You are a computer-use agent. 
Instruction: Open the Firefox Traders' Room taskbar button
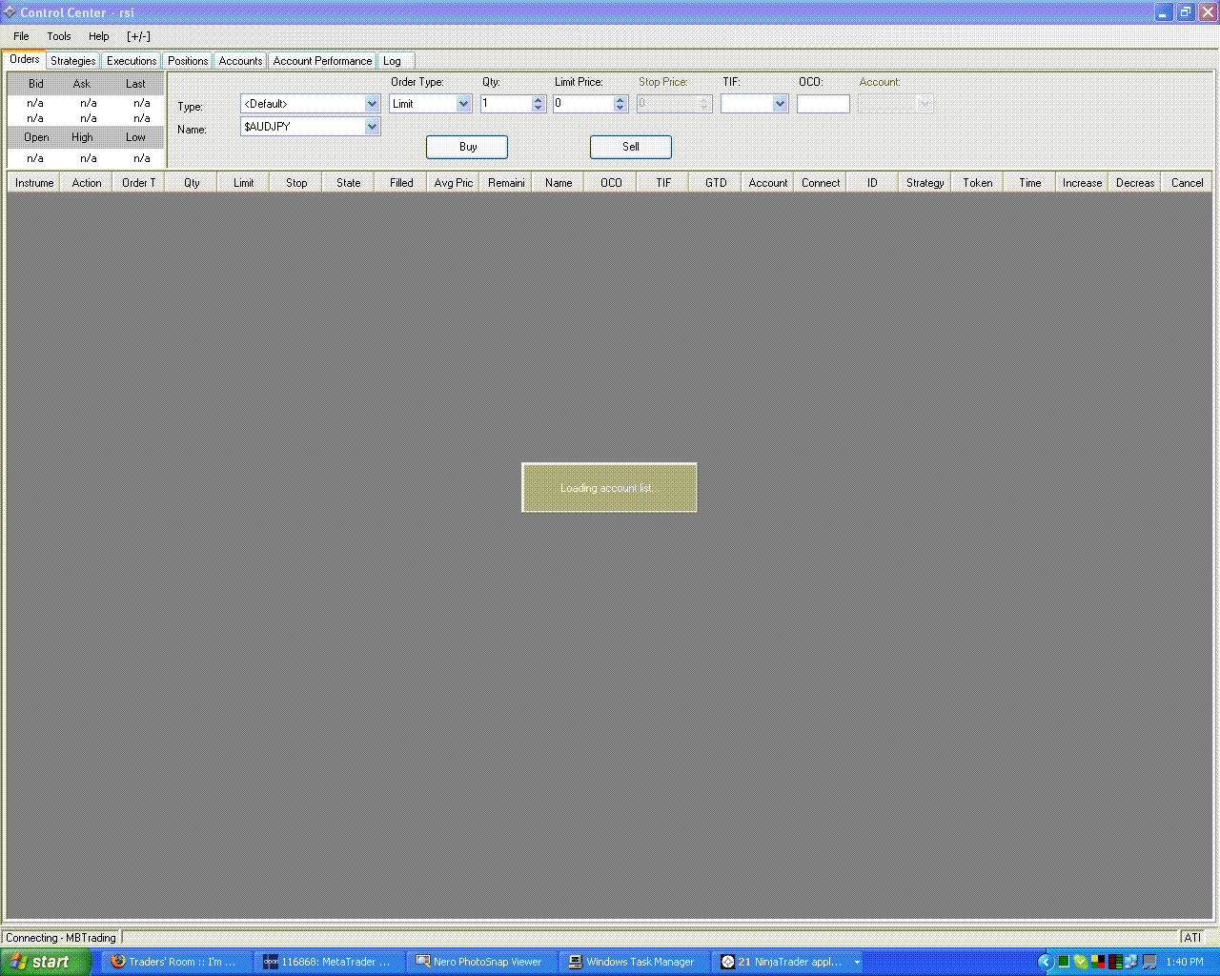[176, 962]
